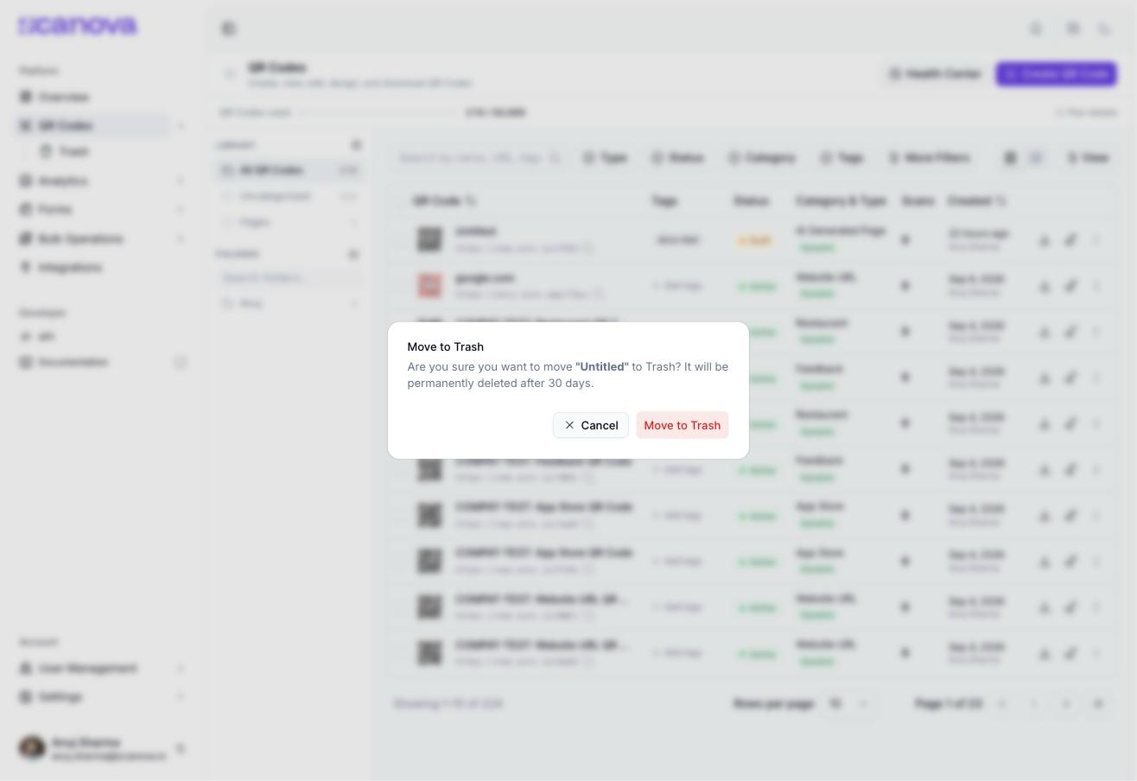Cancel the Move to Trash dialog

coord(591,425)
